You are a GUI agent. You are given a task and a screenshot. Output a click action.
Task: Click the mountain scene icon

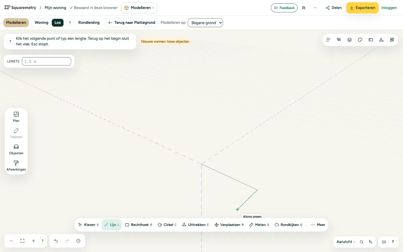pos(381,40)
